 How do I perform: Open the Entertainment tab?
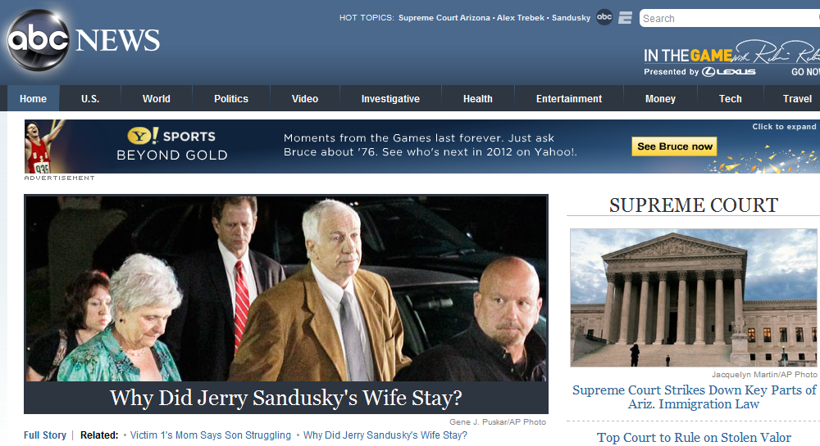(569, 98)
